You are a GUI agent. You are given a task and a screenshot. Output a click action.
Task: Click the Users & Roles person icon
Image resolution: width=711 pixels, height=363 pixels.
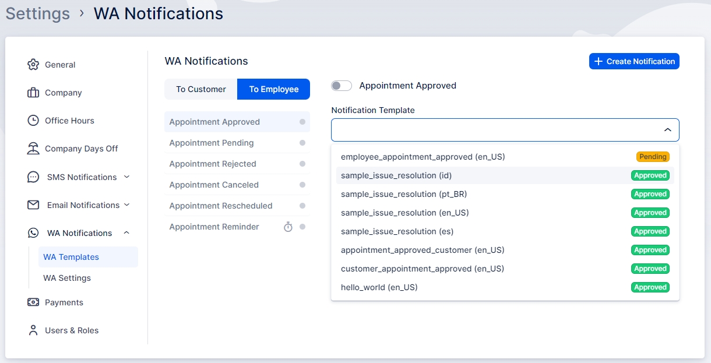33,330
